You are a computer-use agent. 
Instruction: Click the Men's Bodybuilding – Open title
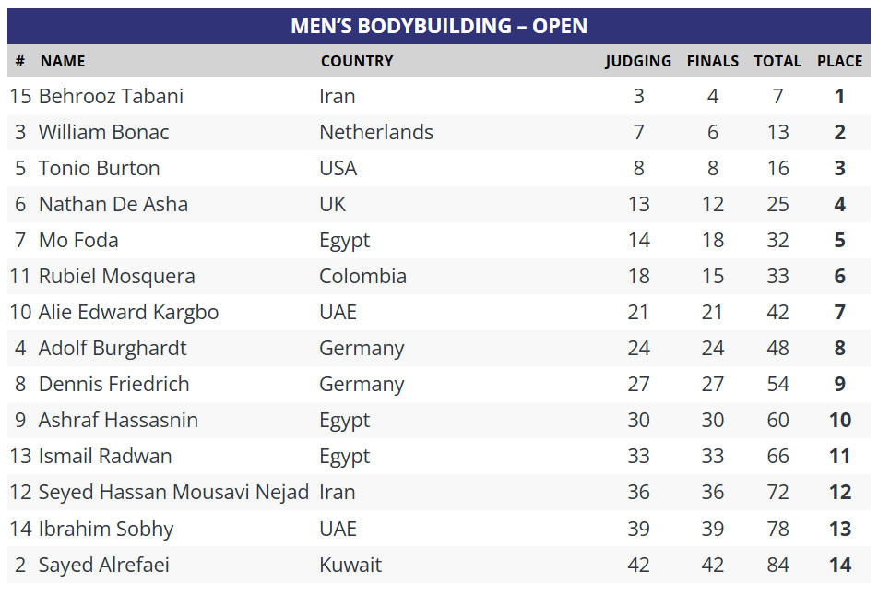439,26
